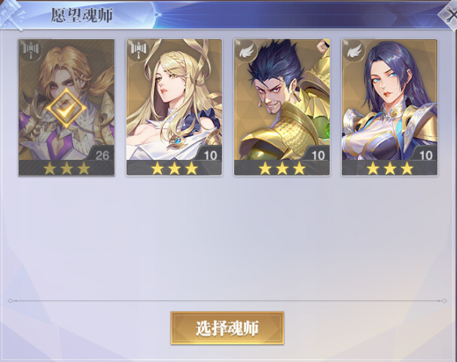Click level 10 badge on purple-haired woman card

coord(425,155)
